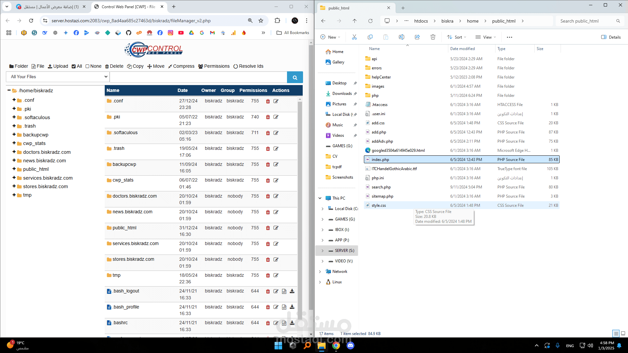Image resolution: width=628 pixels, height=353 pixels.
Task: Open the Sort dropdown menu
Action: click(457, 37)
